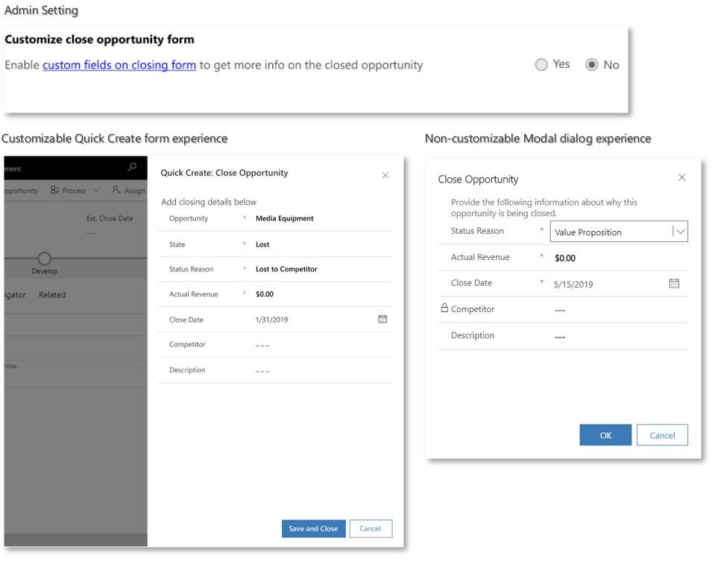Click the Save and Close button
The height and width of the screenshot is (561, 712).
[313, 528]
